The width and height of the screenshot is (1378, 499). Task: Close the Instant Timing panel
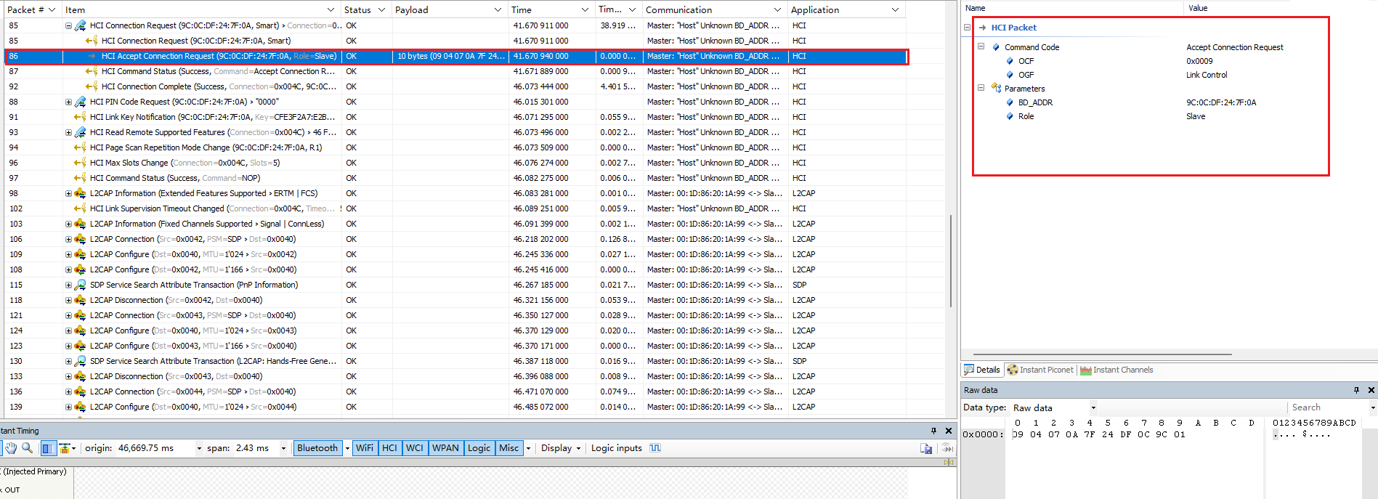(x=949, y=431)
